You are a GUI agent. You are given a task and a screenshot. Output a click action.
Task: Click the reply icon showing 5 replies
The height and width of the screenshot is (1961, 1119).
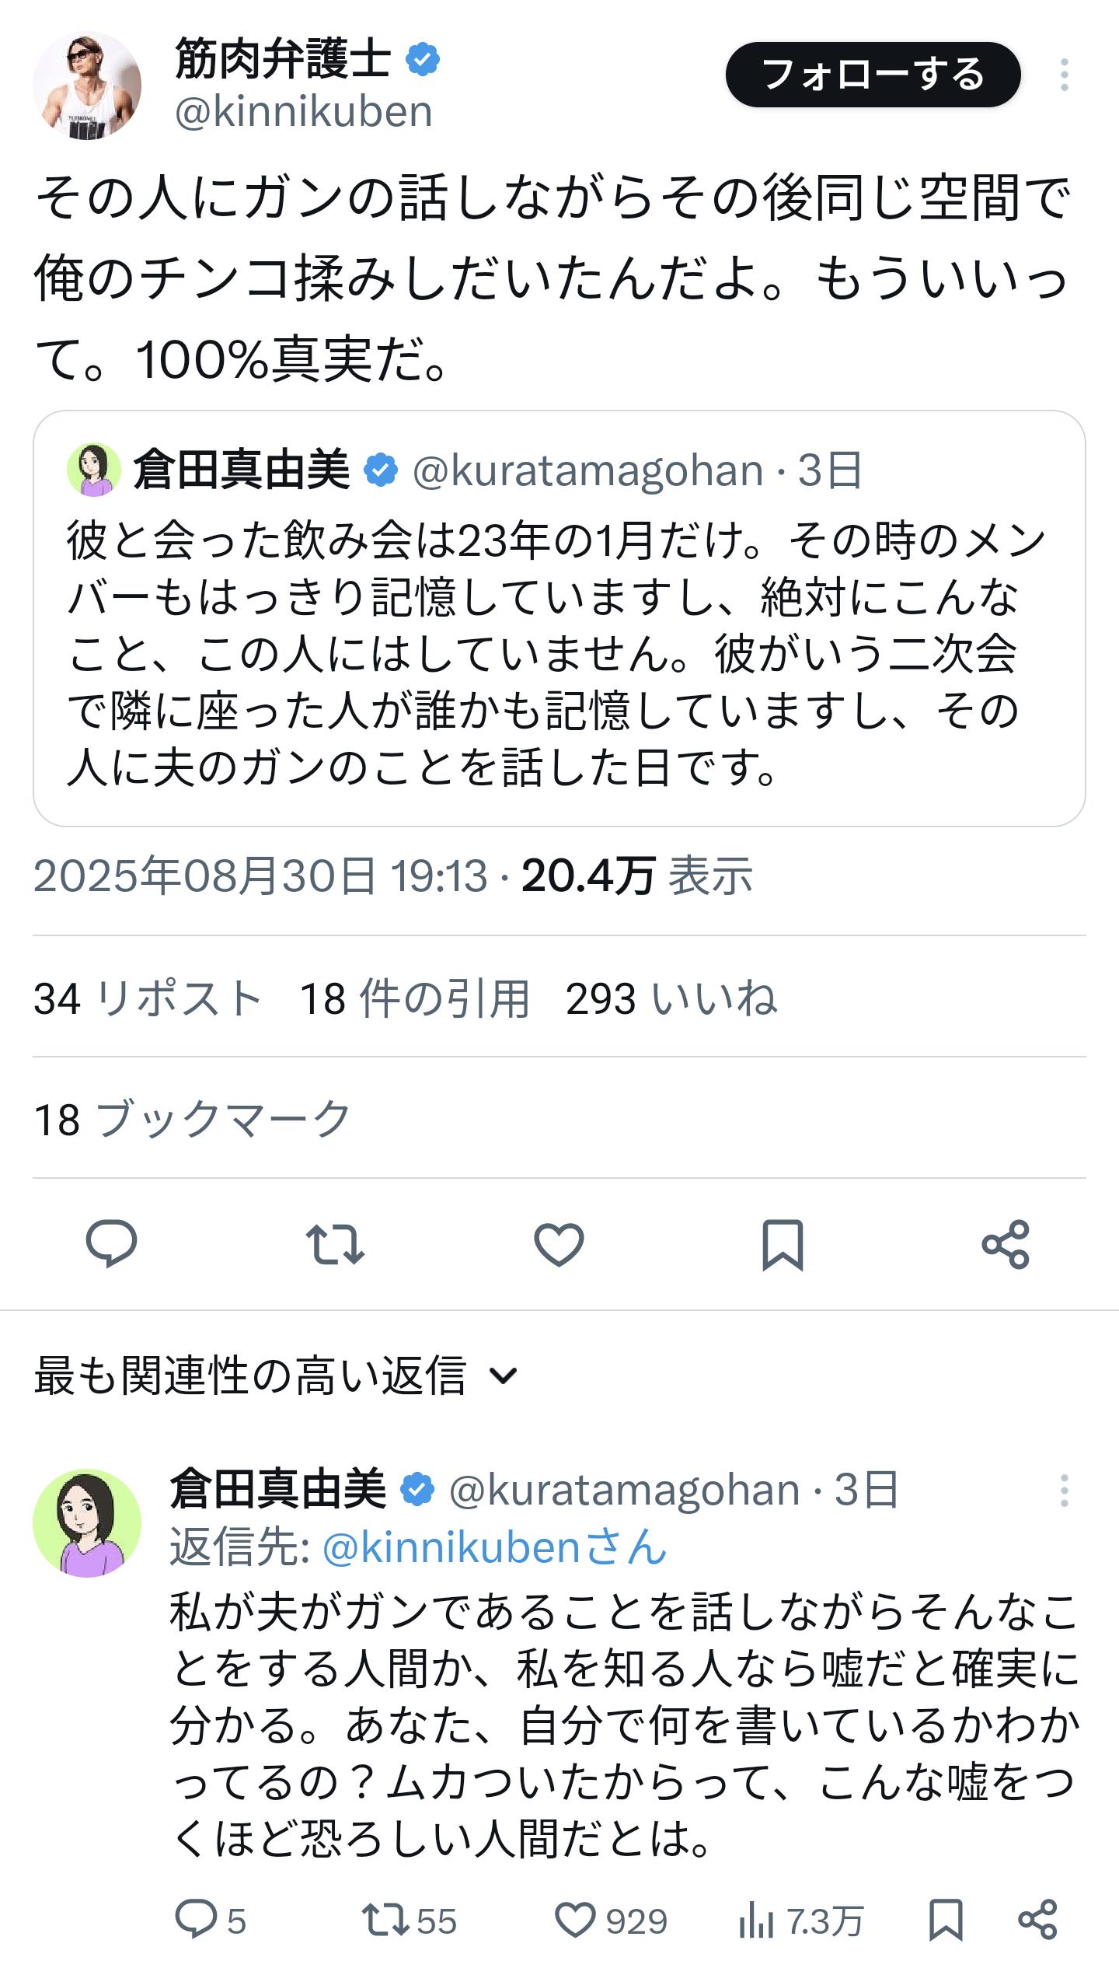coord(196,1920)
